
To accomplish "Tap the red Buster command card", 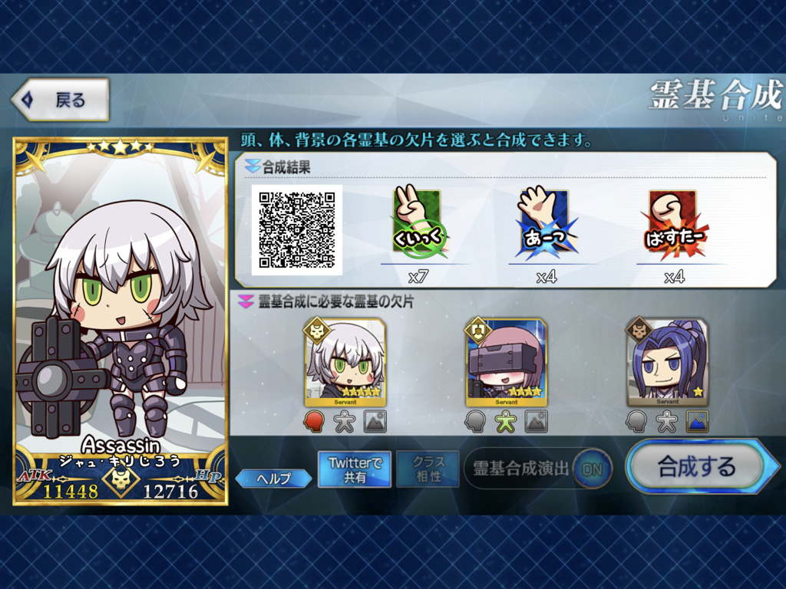I will [x=674, y=223].
